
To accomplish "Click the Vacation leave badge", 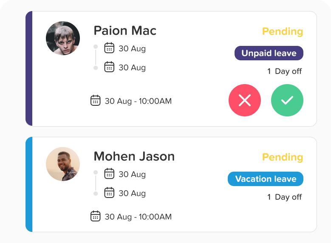I will click(x=266, y=179).
